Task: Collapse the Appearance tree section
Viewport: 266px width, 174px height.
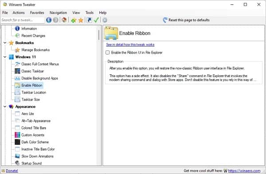Action: (x=5, y=107)
